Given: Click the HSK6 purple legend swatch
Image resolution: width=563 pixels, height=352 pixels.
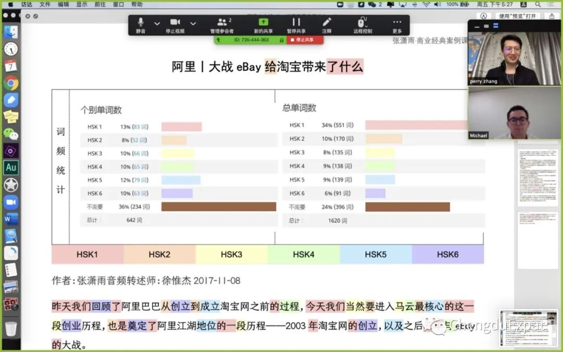Looking at the screenshot, I should pos(448,254).
